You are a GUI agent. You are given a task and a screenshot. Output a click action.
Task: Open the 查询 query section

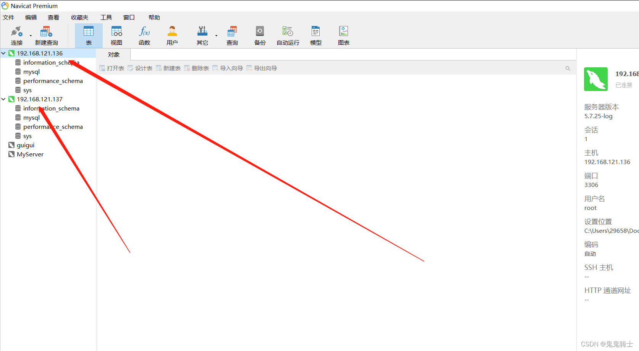232,36
